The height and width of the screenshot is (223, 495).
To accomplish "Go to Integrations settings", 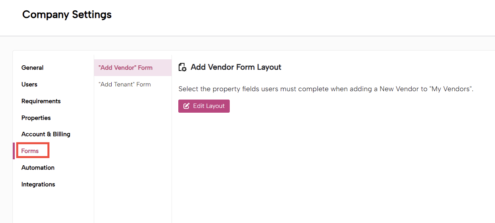I will [x=38, y=184].
